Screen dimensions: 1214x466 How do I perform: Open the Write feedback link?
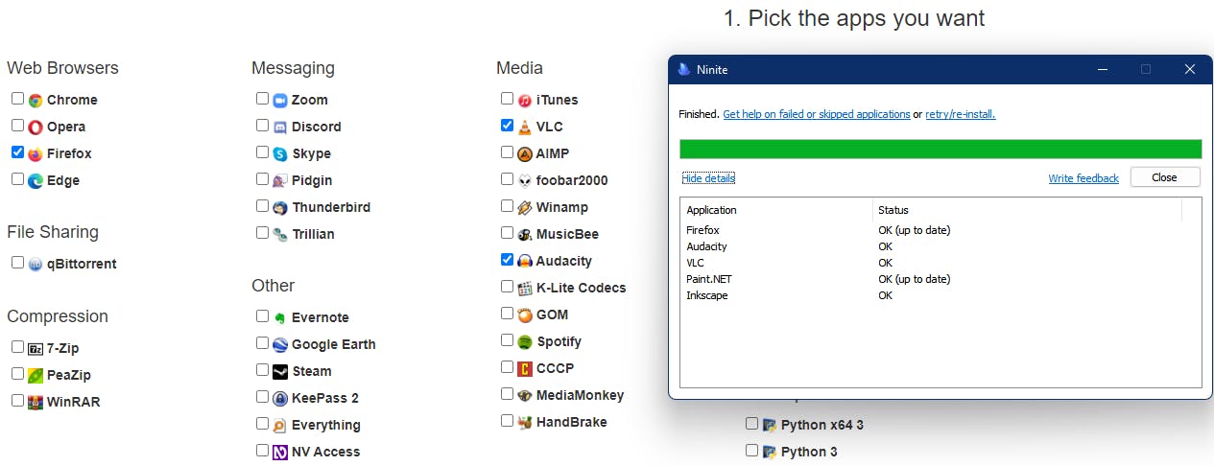pos(1083,178)
